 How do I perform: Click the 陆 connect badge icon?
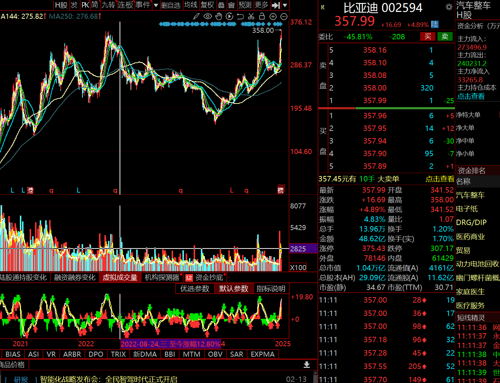(x=435, y=24)
